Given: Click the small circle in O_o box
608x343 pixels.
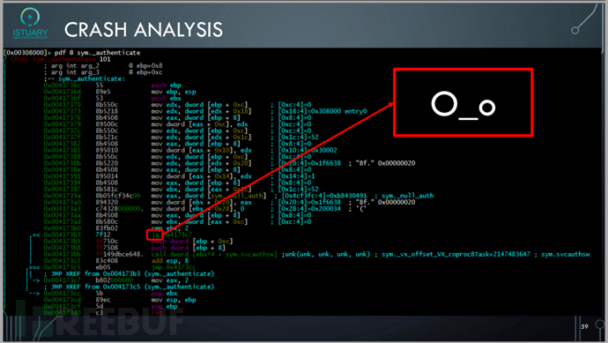Looking at the screenshot, I should pyautogui.click(x=487, y=108).
